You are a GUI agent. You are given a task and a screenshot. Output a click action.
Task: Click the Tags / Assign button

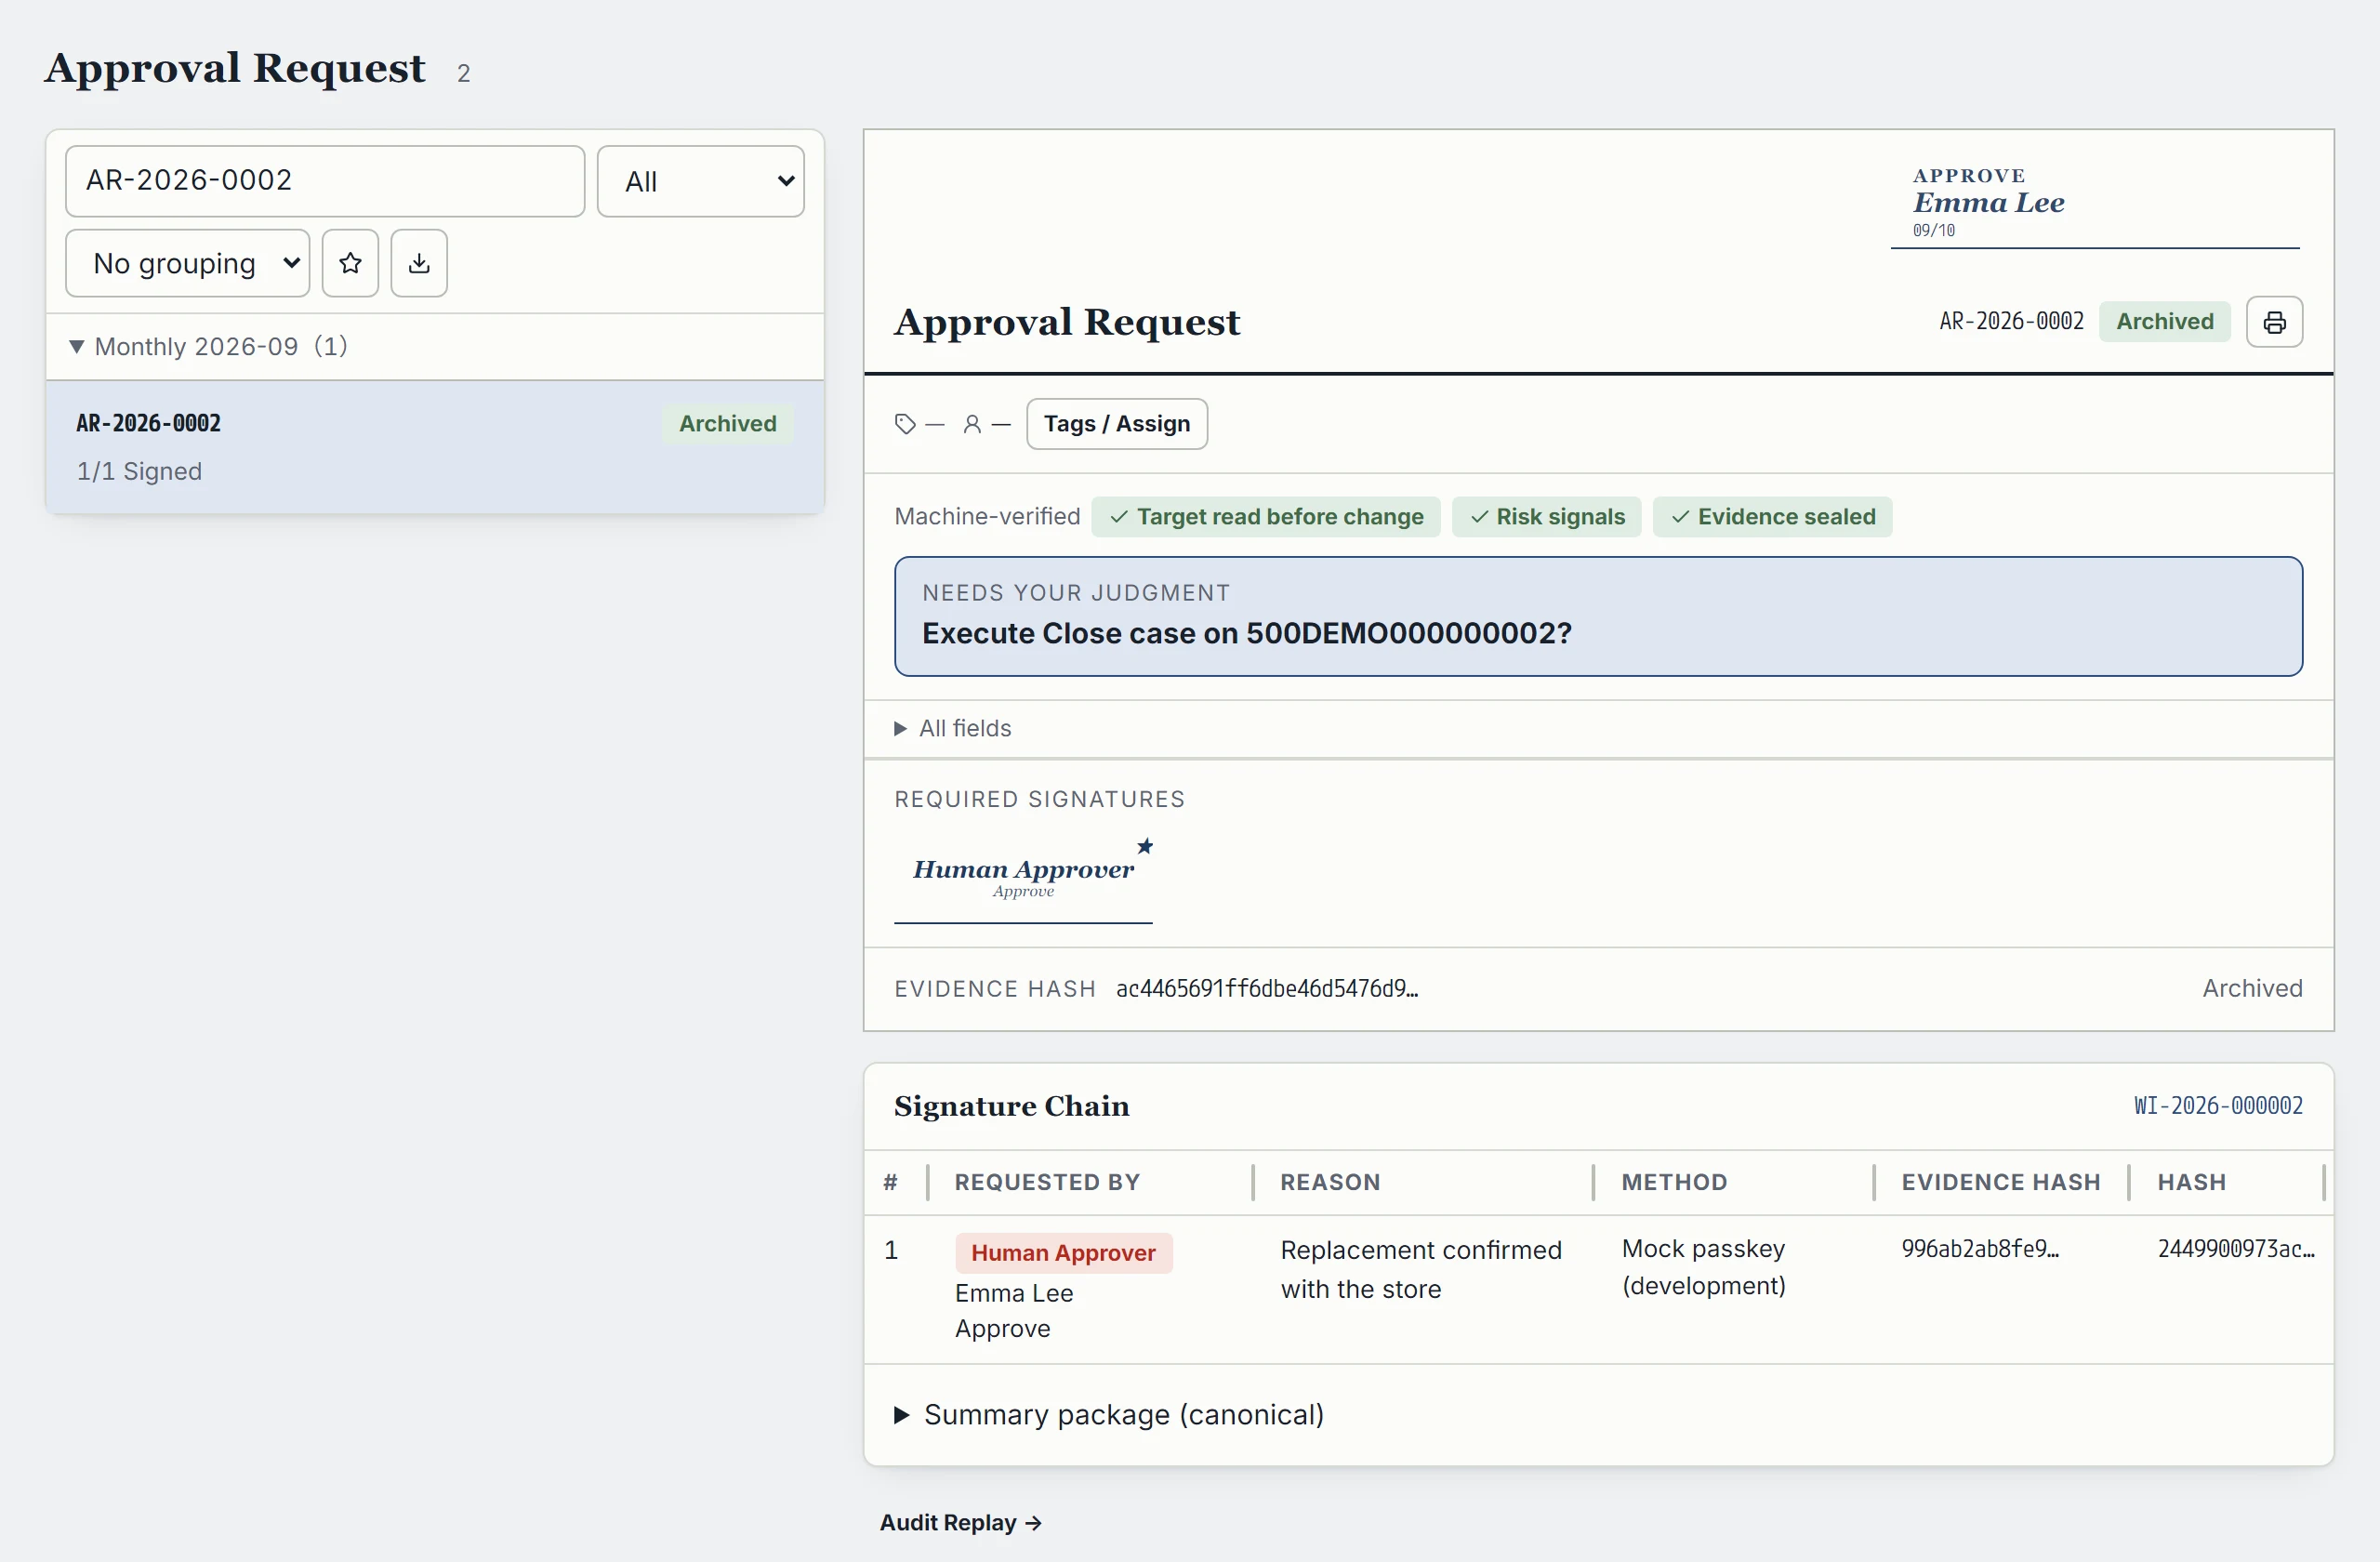point(1117,424)
